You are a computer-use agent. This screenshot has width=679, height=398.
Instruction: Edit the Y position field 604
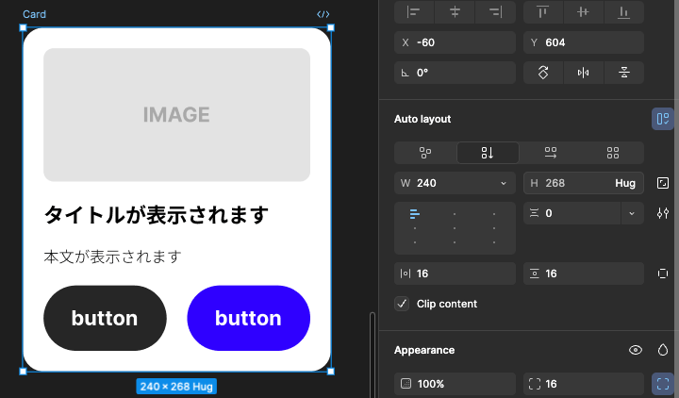[584, 42]
